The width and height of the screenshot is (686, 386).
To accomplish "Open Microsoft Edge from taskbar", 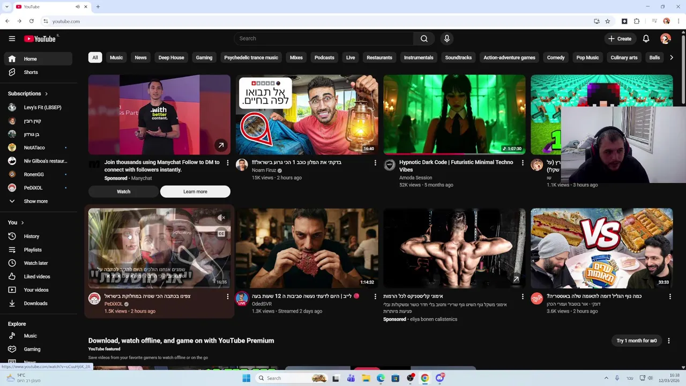I will (381, 378).
